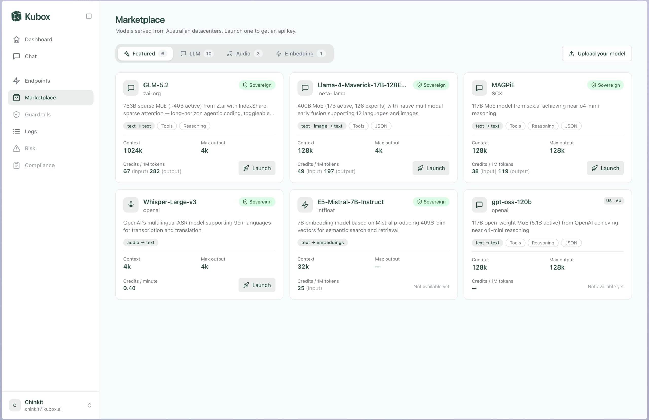Viewport: 649px width, 420px height.
Task: Click the E5-Mistral-7B-Instruct lightning icon
Action: coord(305,205)
